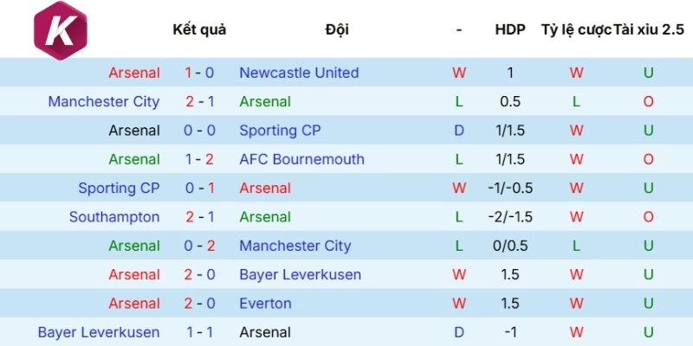Image resolution: width=693 pixels, height=346 pixels.
Task: Open the Everton team link
Action: (265, 304)
